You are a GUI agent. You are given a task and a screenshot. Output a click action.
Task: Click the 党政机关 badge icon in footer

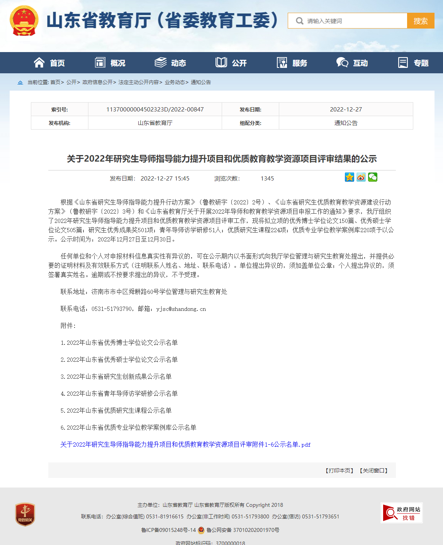(25, 514)
